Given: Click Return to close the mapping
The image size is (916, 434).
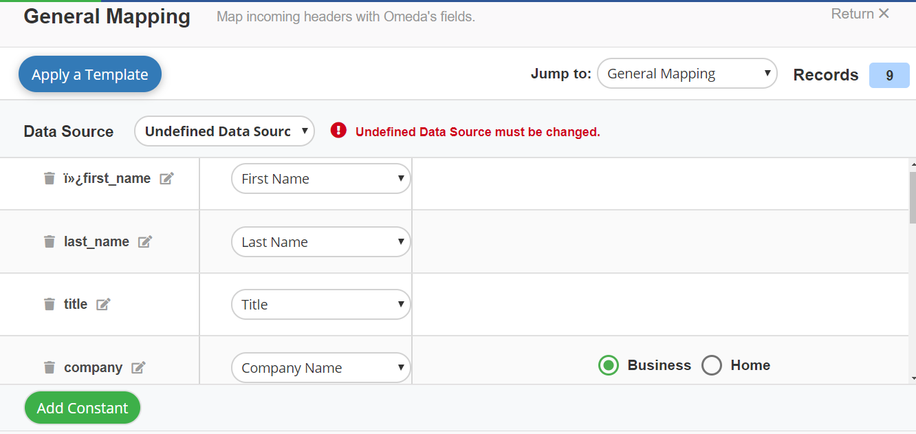Looking at the screenshot, I should click(x=860, y=14).
